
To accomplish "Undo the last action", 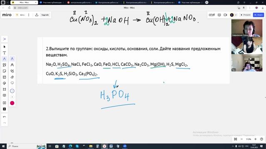I will click(x=5, y=117).
